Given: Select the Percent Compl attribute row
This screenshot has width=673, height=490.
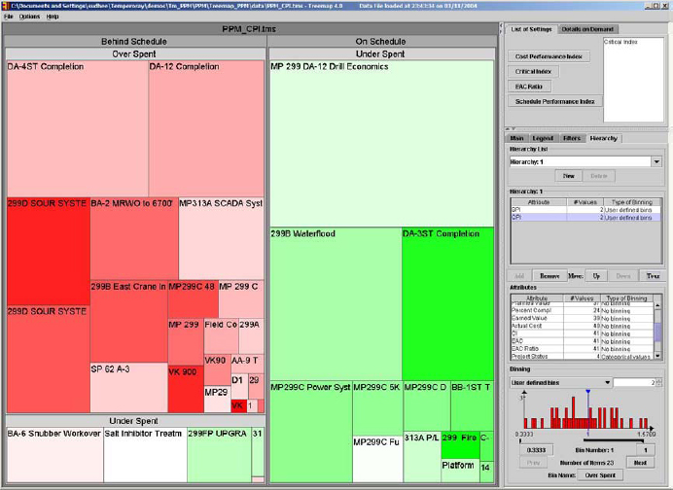Looking at the screenshot, I should [582, 310].
